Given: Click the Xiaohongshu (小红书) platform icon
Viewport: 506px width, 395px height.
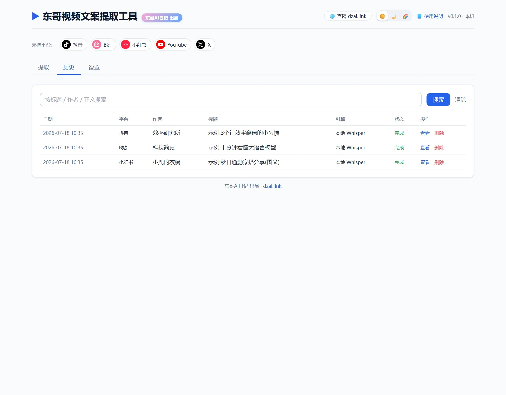Looking at the screenshot, I should point(125,45).
